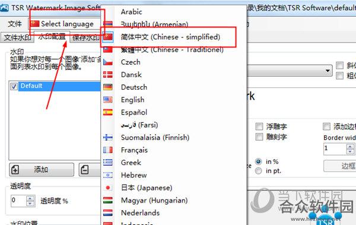Click the China flag icon in list
The image size is (356, 225).
click(x=108, y=37)
